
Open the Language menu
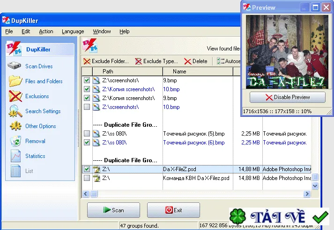pos(73,31)
